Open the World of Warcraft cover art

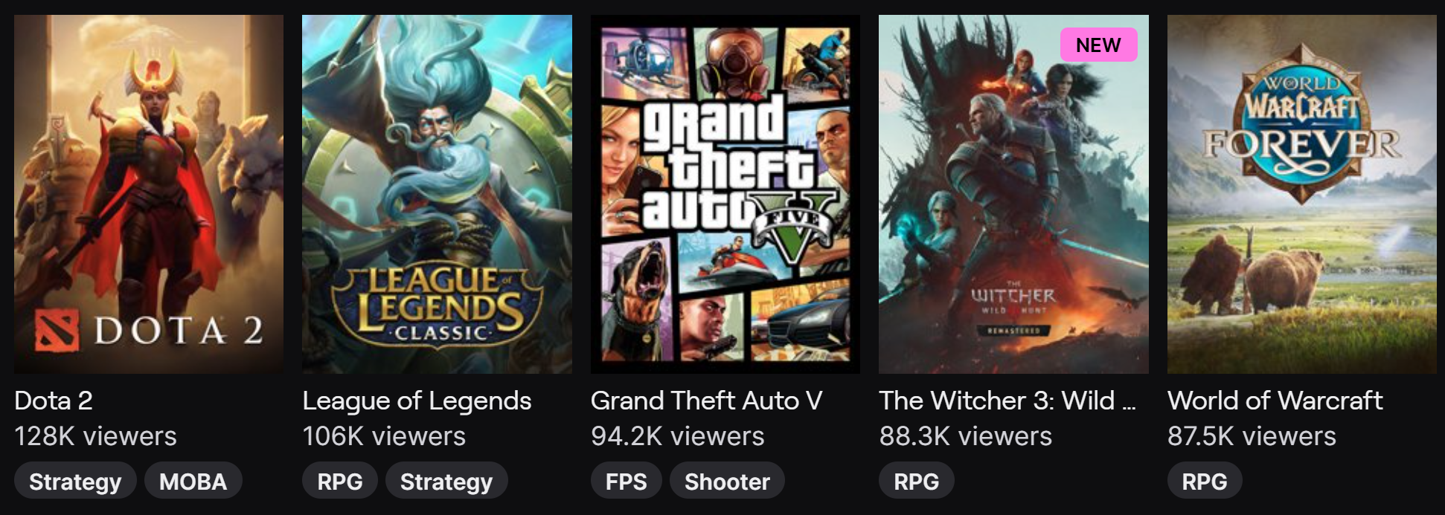(x=1302, y=194)
